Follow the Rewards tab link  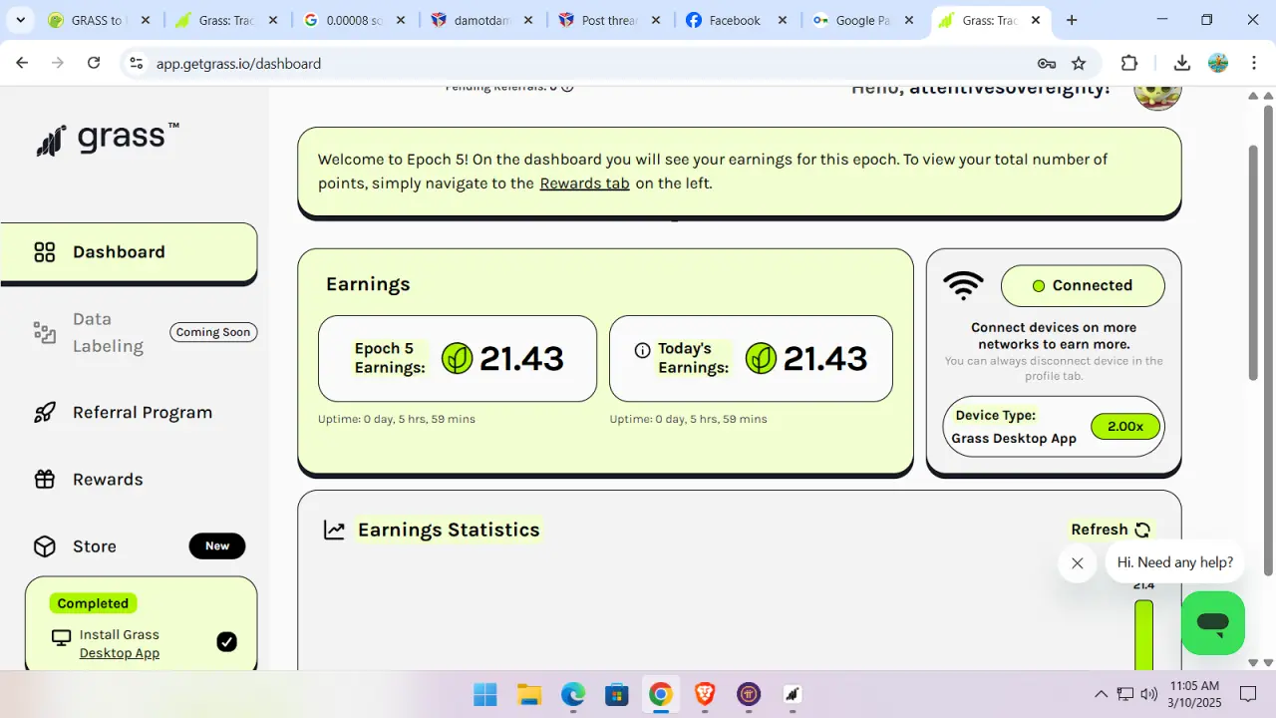[x=584, y=183]
